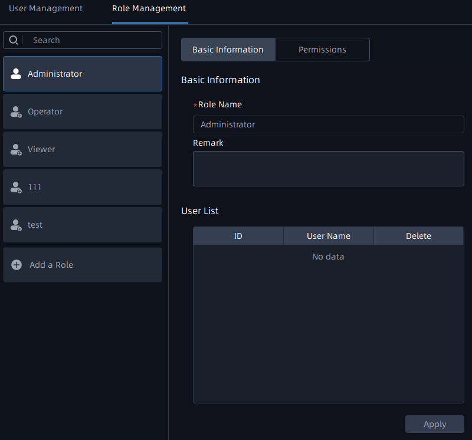Click the search magnifier icon
Screen dimensions: 472x440
13,40
